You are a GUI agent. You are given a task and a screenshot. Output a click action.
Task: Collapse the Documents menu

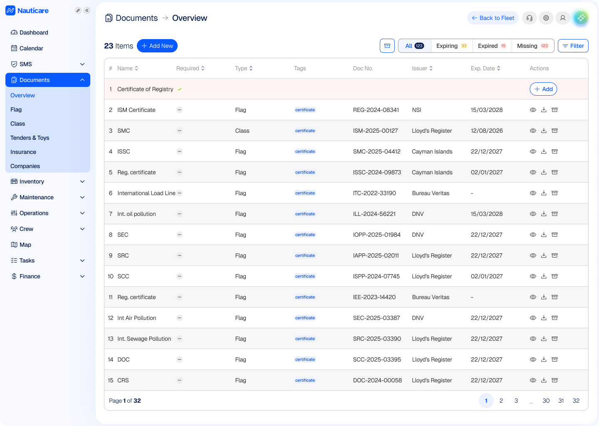[x=48, y=80]
